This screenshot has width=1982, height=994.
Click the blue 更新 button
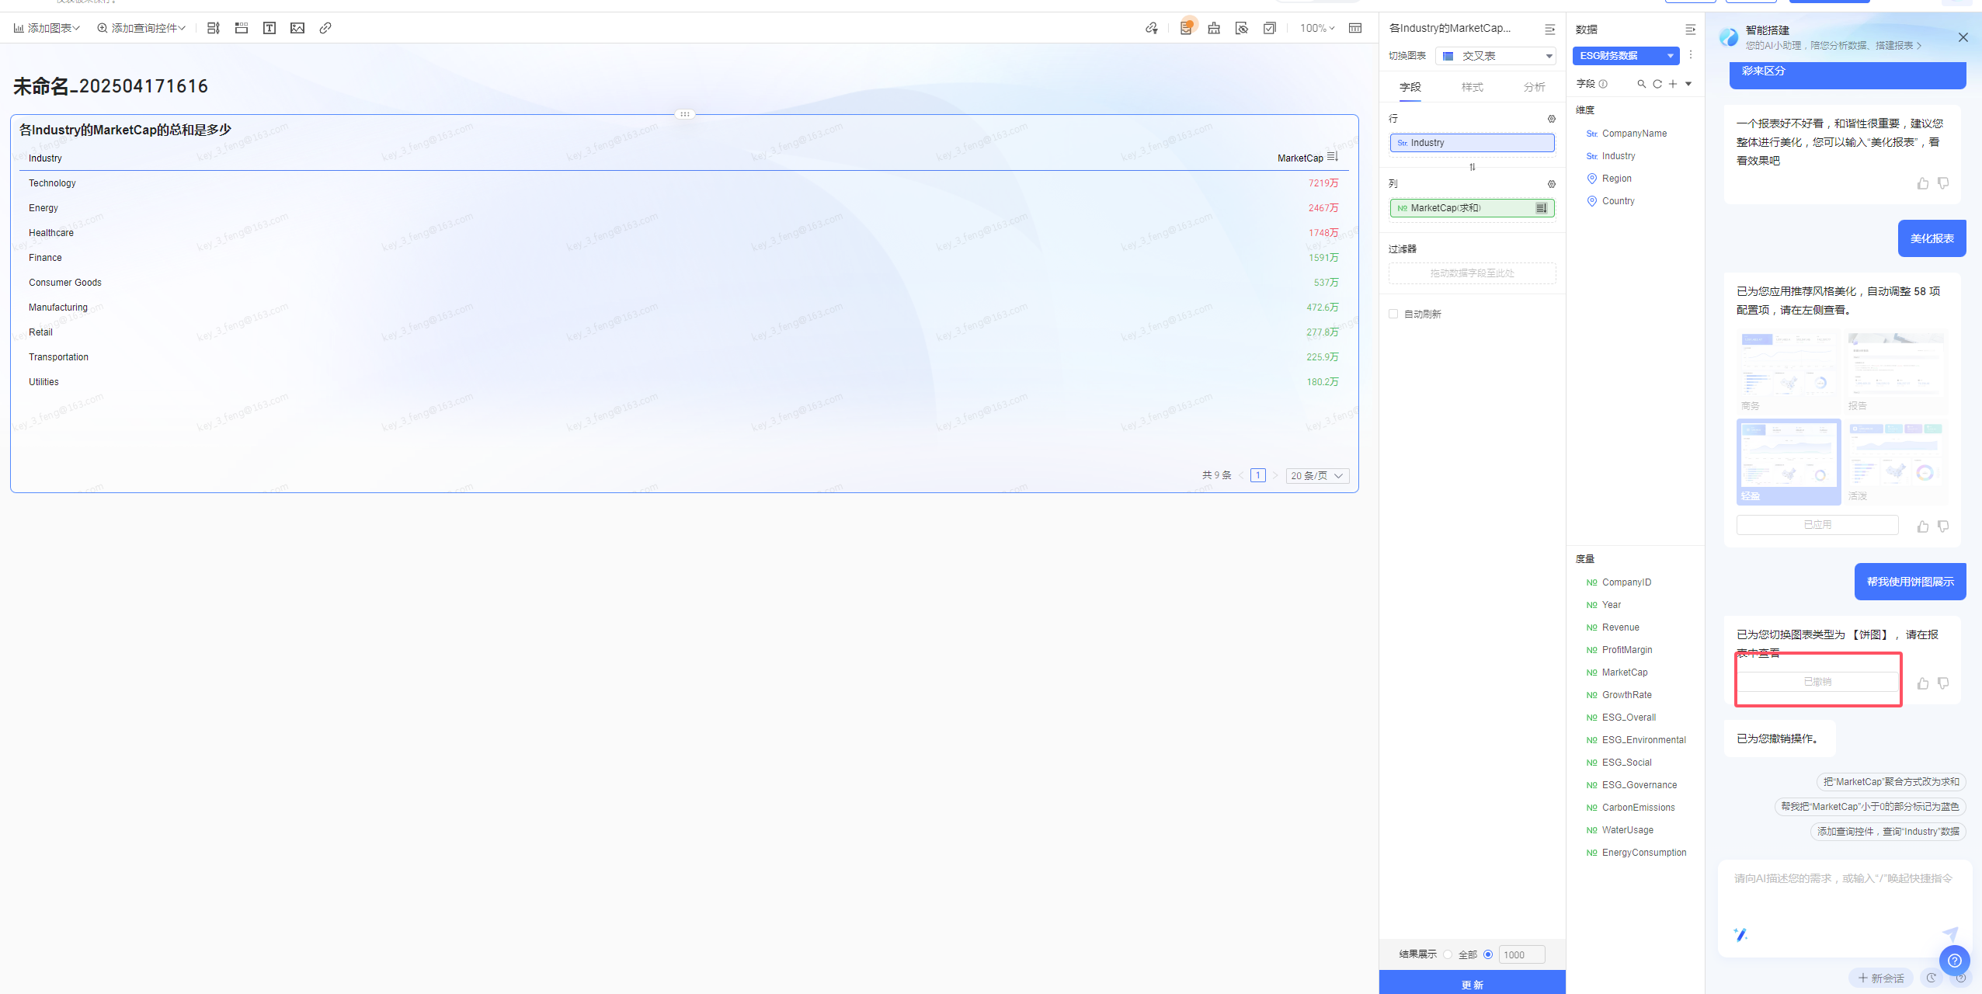(x=1472, y=983)
